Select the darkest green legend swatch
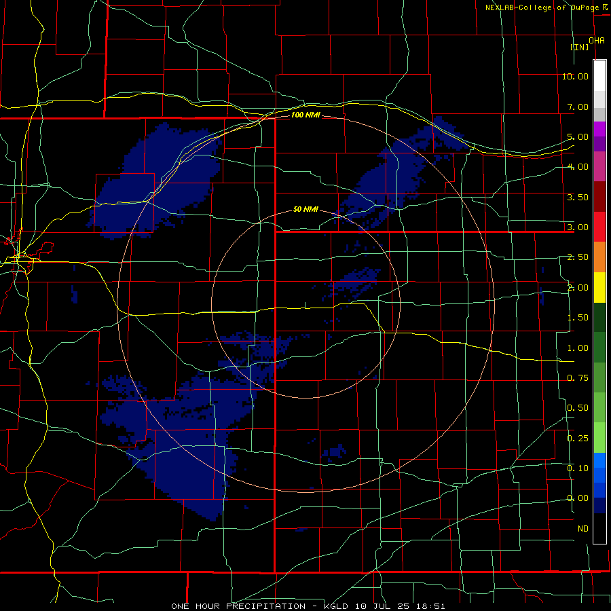The image size is (611, 611). click(x=599, y=318)
